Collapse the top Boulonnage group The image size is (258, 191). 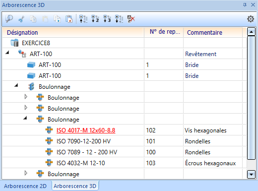point(16,85)
